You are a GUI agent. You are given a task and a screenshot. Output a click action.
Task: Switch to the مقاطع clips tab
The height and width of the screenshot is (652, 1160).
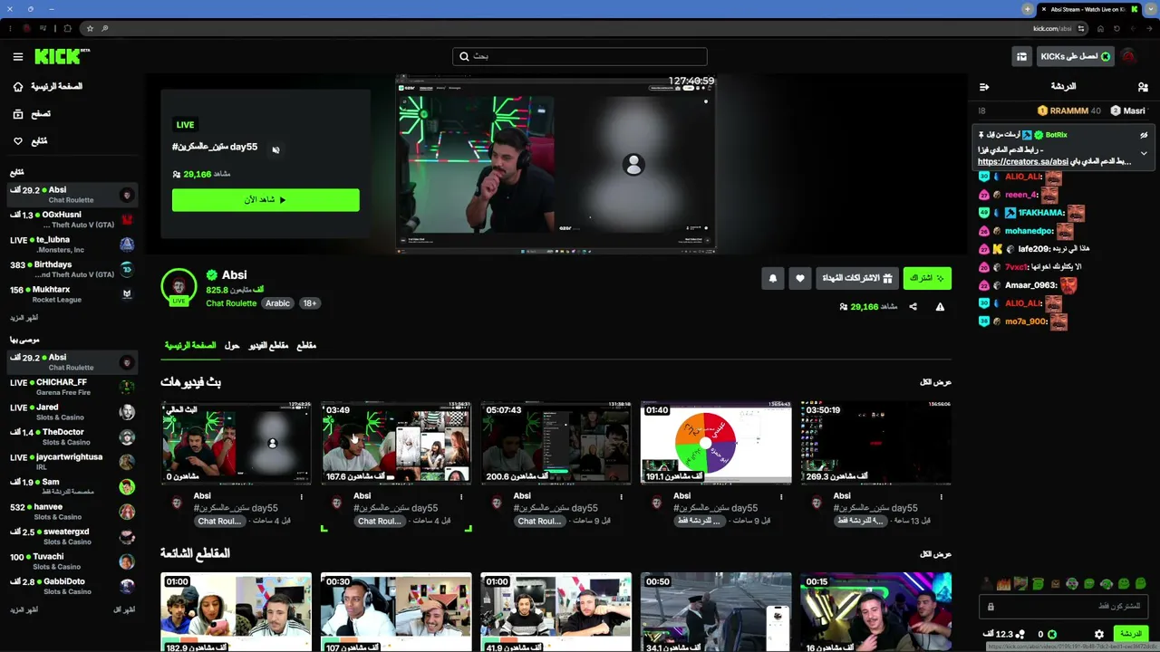[x=306, y=345]
